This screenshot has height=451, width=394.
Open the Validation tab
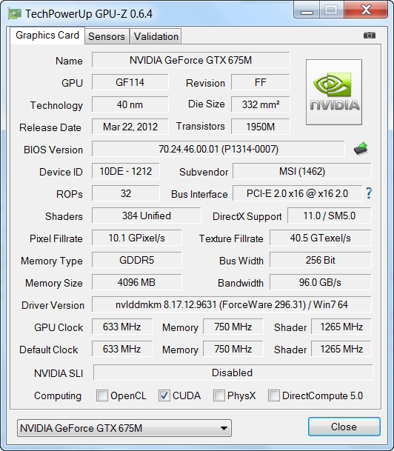[x=156, y=36]
